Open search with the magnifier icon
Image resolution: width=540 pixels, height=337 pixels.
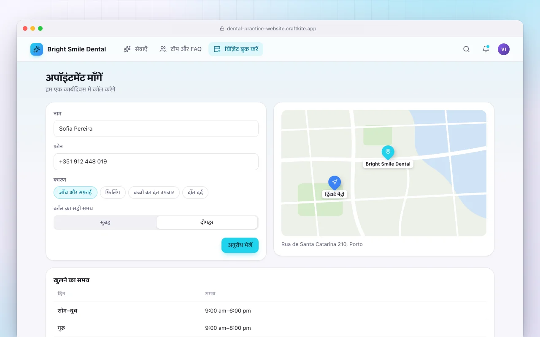click(466, 49)
